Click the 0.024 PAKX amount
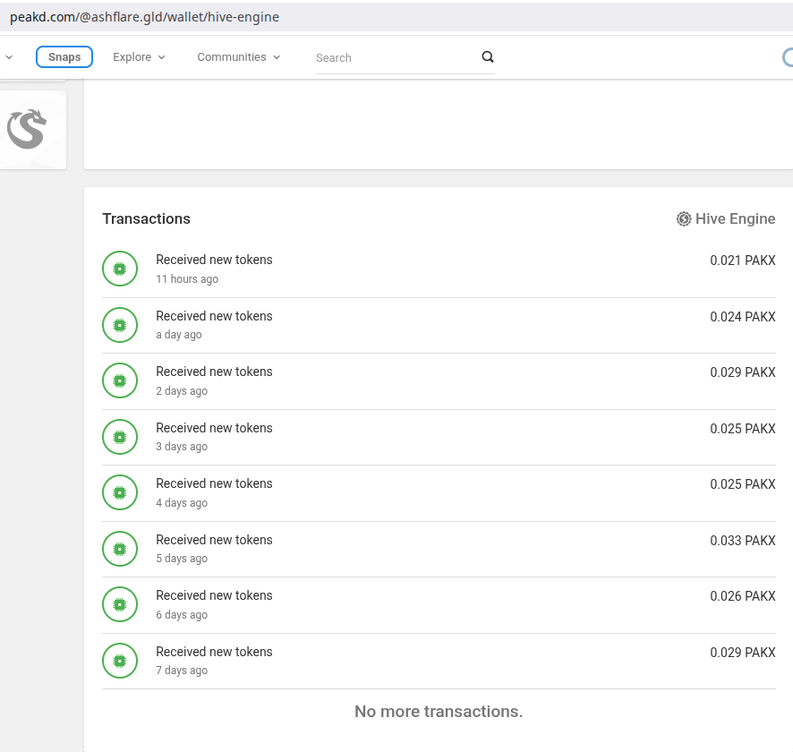This screenshot has width=793, height=752. [742, 317]
